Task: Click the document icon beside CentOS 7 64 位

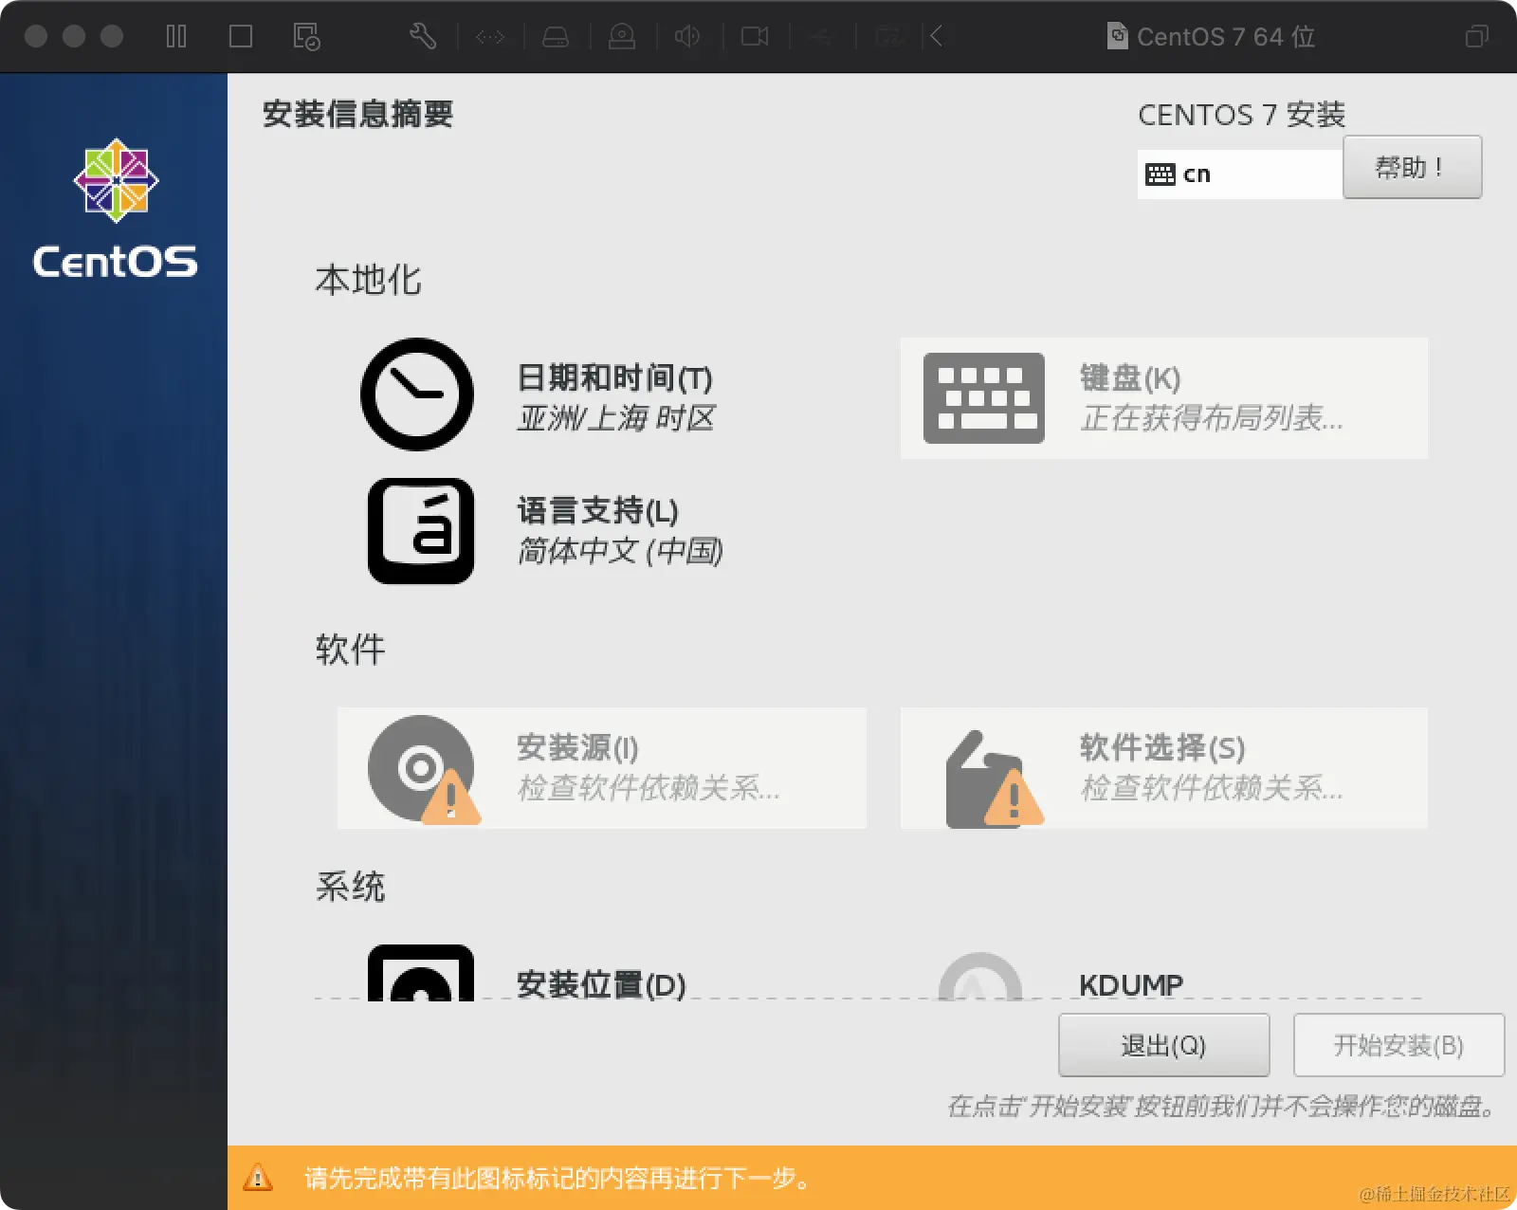Action: pyautogui.click(x=1118, y=36)
